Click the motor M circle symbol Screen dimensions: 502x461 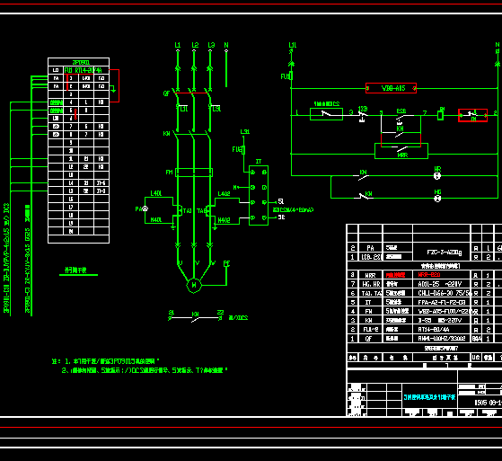click(194, 285)
